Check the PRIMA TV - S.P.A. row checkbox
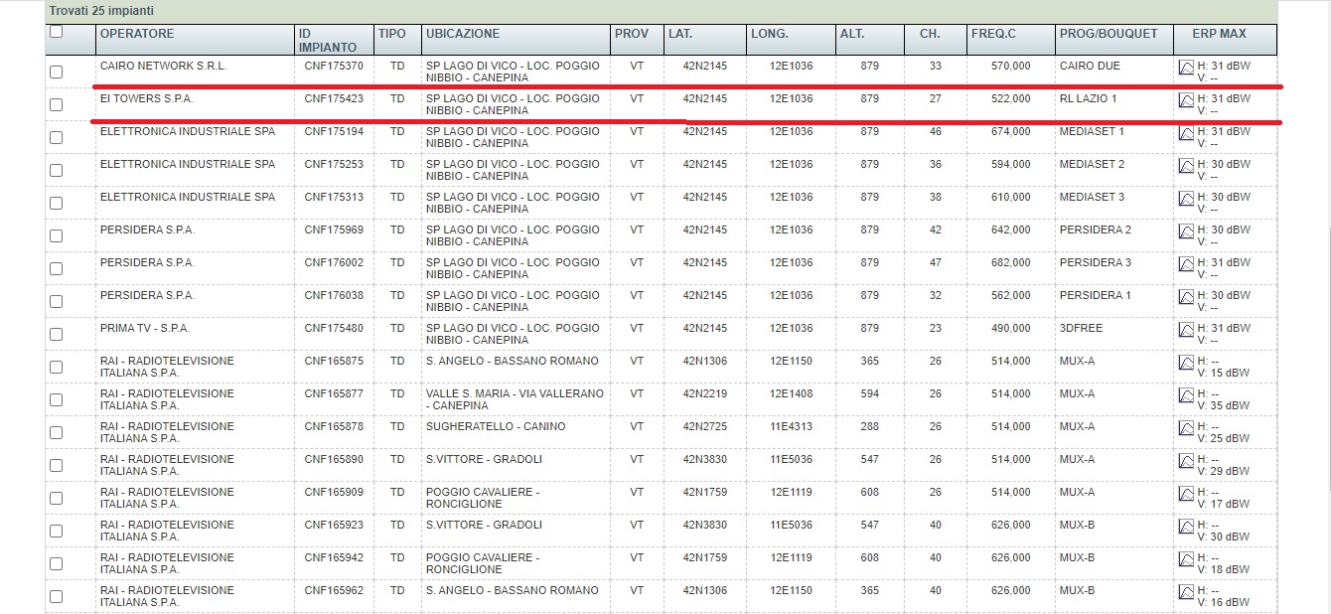Viewport: 1331px width, 614px height. (56, 334)
